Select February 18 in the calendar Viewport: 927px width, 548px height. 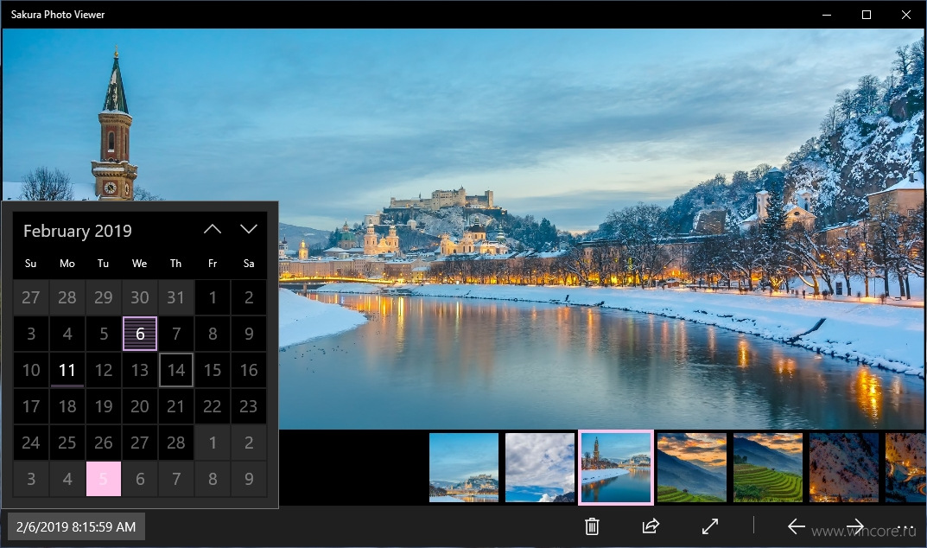67,406
